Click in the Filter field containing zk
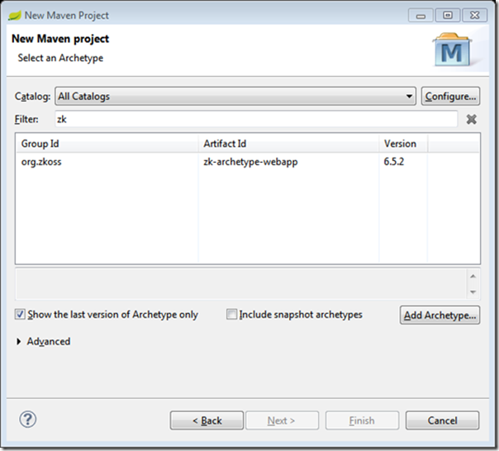 click(256, 119)
